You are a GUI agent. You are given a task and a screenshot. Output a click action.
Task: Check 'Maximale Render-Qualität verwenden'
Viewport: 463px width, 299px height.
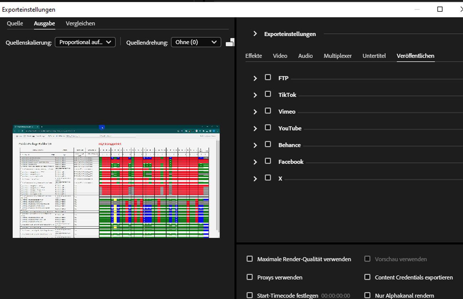tap(250, 259)
